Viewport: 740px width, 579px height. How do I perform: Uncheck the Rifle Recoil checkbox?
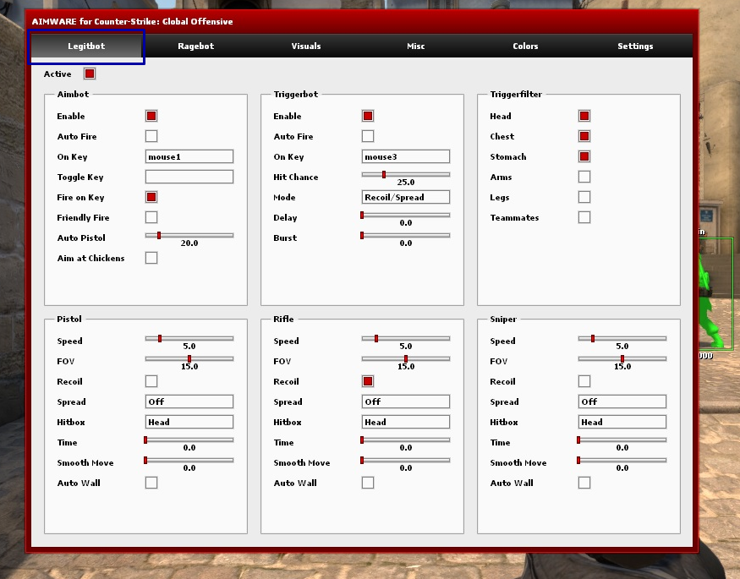pos(368,381)
